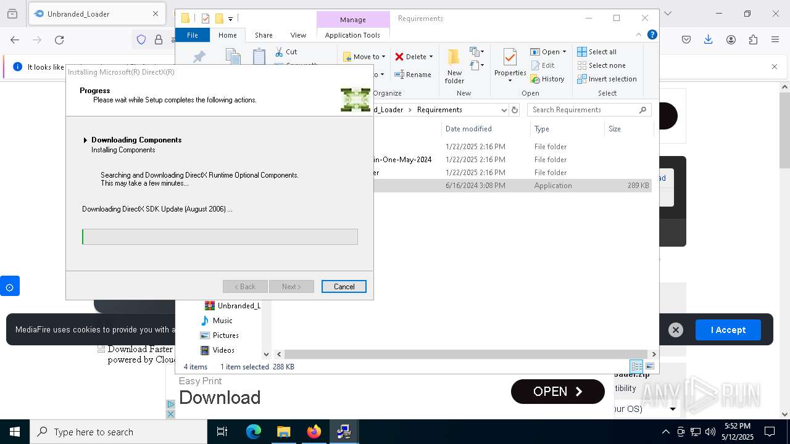Click the Rename command

[414, 75]
